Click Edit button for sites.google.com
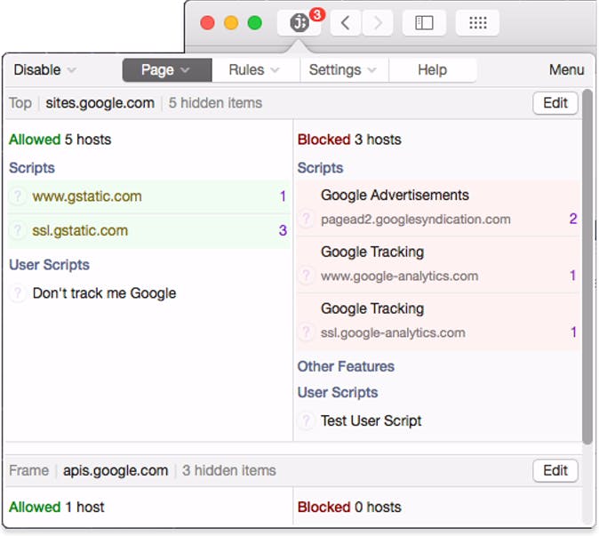Screen dimensions: 599x536 (555, 103)
